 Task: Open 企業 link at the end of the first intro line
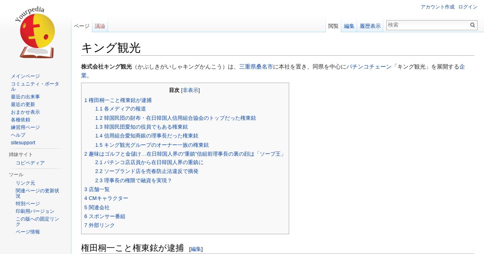(462, 67)
